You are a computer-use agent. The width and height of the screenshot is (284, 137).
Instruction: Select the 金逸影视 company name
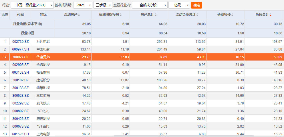(x=43, y=65)
